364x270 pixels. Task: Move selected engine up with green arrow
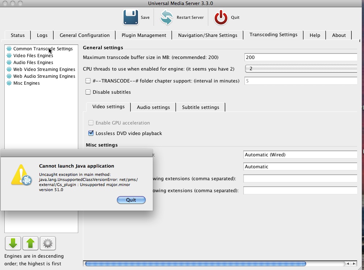tap(30, 243)
